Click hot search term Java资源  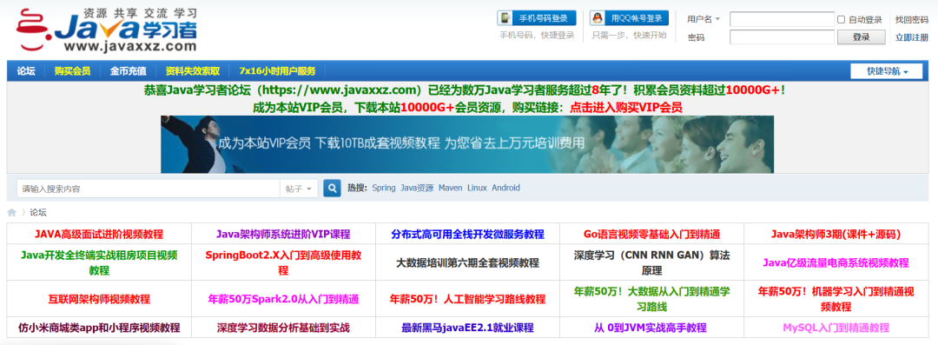(417, 188)
